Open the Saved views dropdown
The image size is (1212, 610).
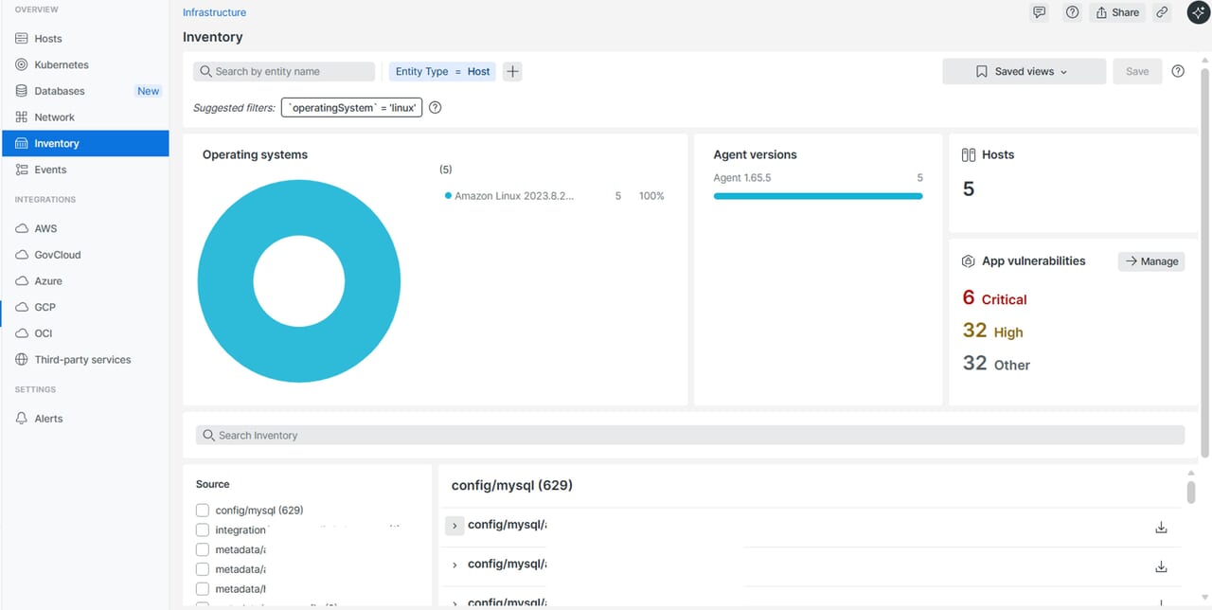point(1023,71)
